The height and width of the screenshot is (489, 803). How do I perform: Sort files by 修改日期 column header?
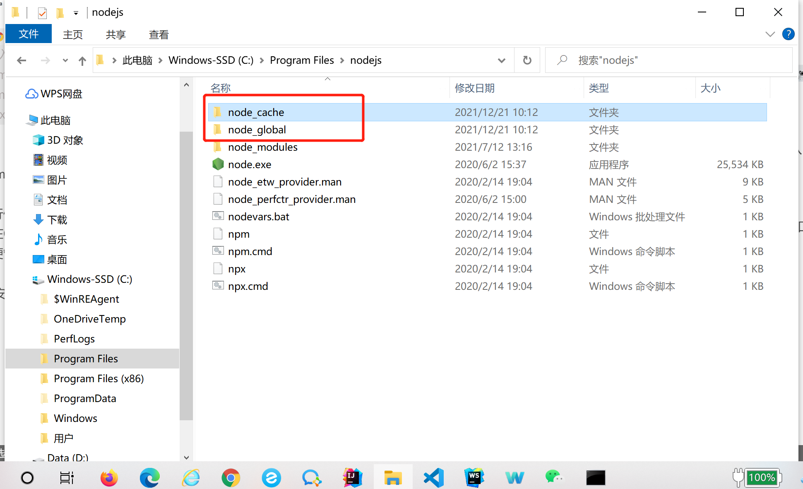[x=474, y=88]
